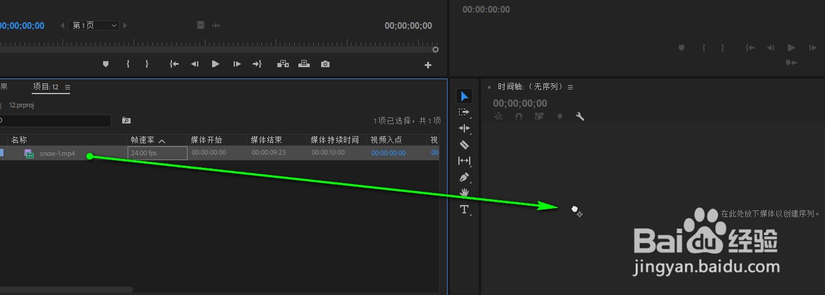This screenshot has height=295, width=825.
Task: Select the Type tool
Action: [x=464, y=209]
